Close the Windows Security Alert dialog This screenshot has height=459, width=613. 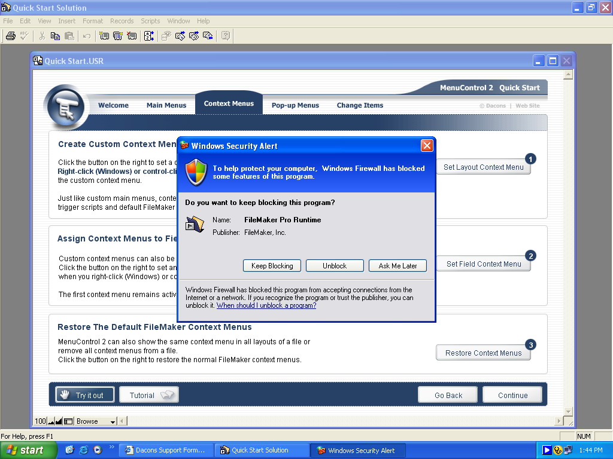[426, 146]
